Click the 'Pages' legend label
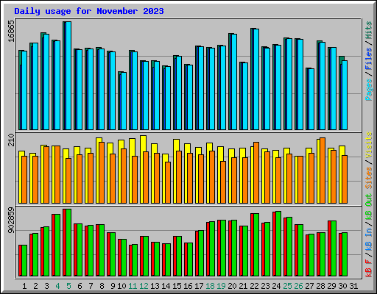This screenshot has height=294, width=377. point(369,90)
